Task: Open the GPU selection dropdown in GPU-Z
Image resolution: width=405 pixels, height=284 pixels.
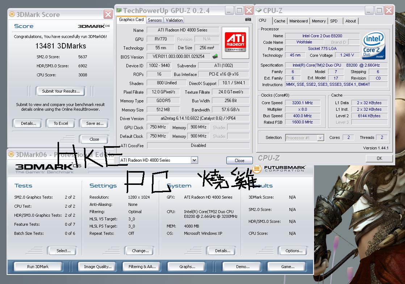Action: (195, 160)
